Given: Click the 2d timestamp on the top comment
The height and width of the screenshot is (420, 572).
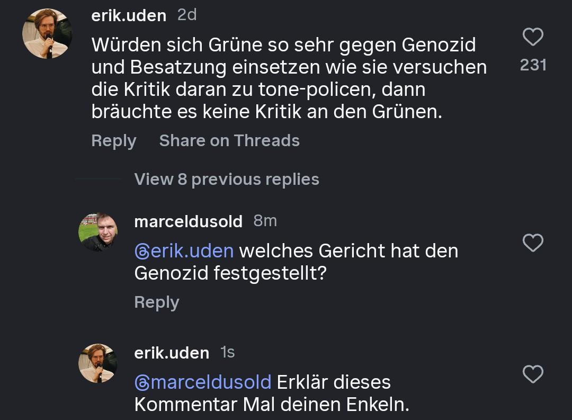Looking at the screenshot, I should pyautogui.click(x=187, y=15).
